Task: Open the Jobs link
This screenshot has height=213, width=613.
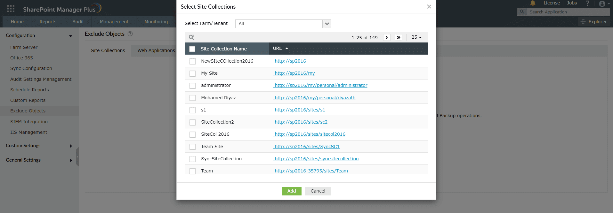Action: [x=572, y=3]
